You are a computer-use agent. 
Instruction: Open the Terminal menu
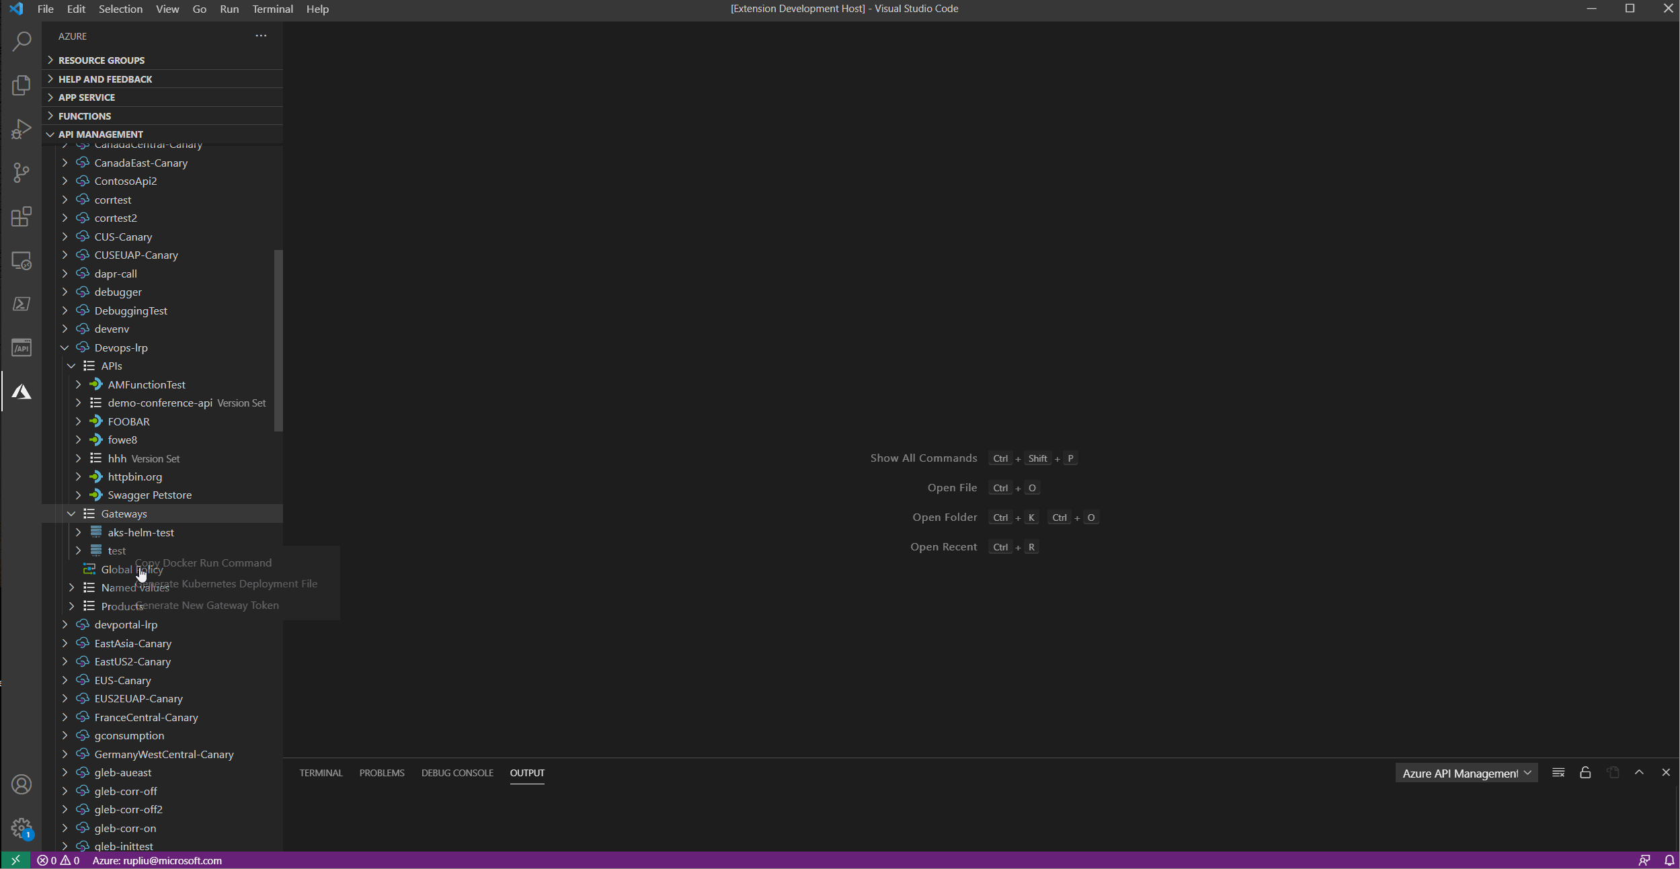272,9
